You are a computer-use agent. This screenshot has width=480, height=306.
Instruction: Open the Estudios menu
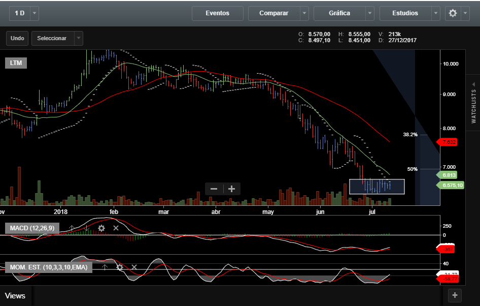point(405,13)
